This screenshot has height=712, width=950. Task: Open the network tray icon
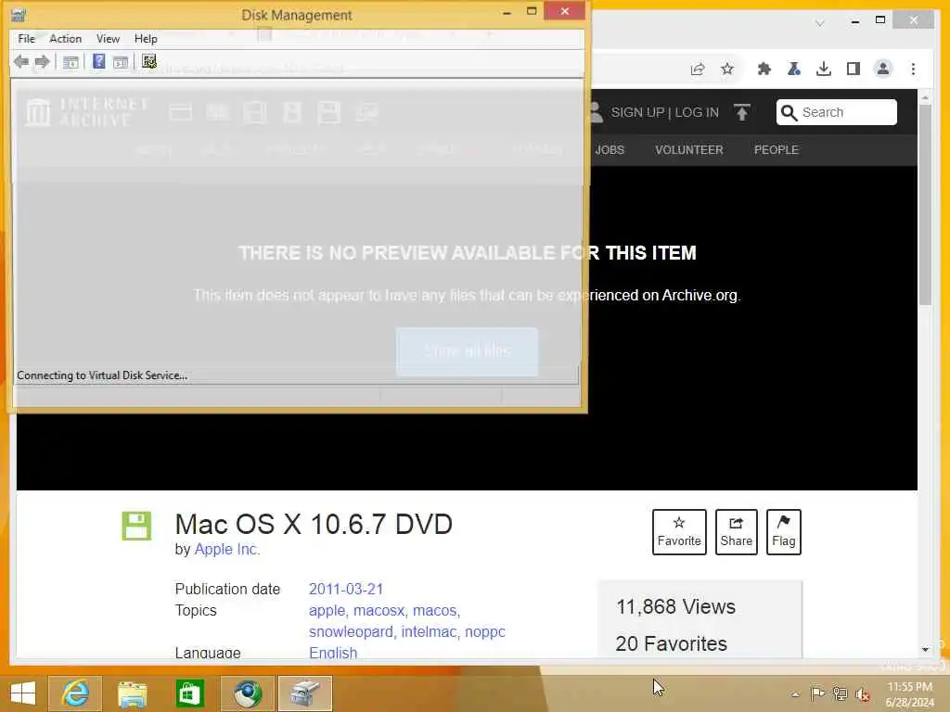pos(840,693)
